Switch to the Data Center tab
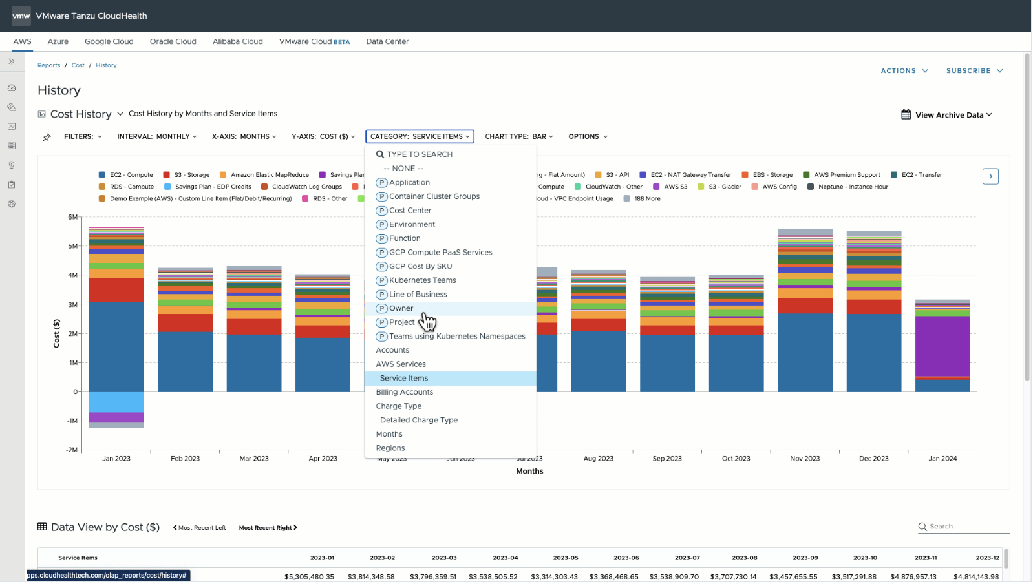The height and width of the screenshot is (584, 1033). (388, 41)
